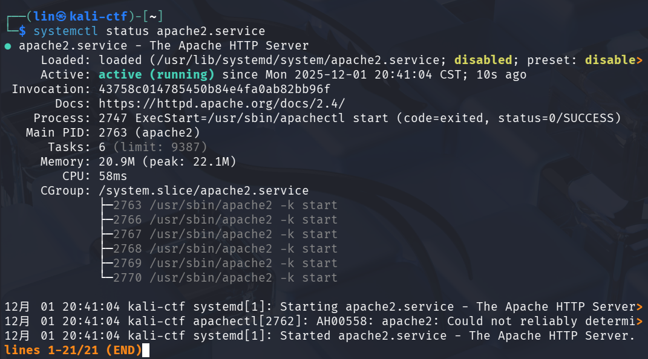The width and height of the screenshot is (648, 359).
Task: Click the tree branch glyph beside PID 2770
Action: (x=107, y=277)
